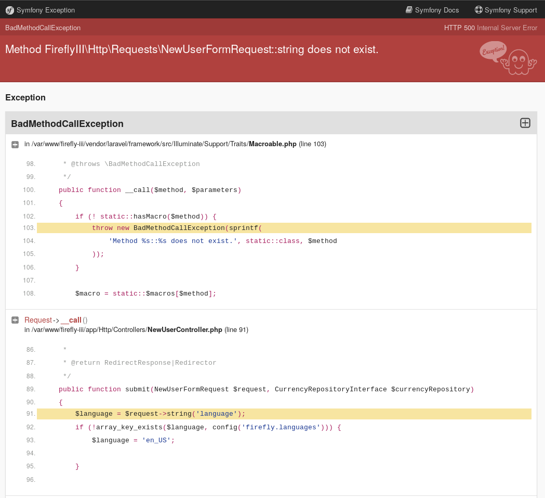Open Symfony Docs link

coord(432,10)
